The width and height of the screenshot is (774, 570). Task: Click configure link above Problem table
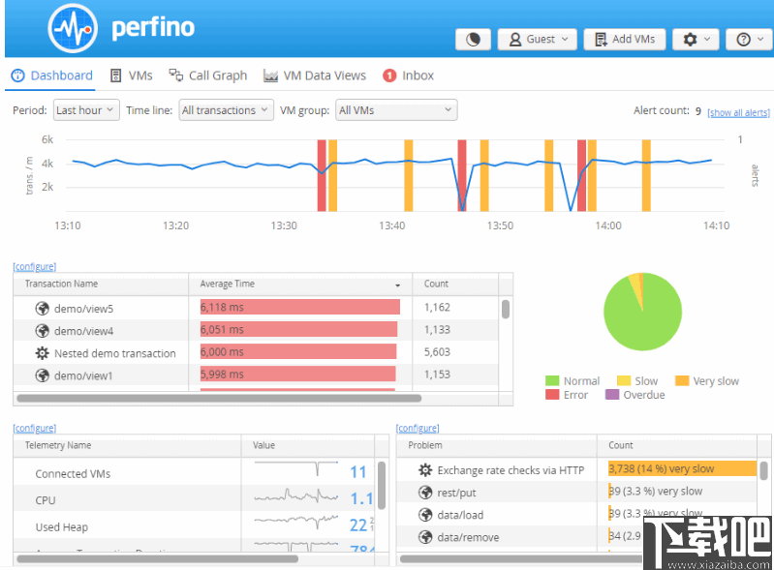tap(418, 428)
